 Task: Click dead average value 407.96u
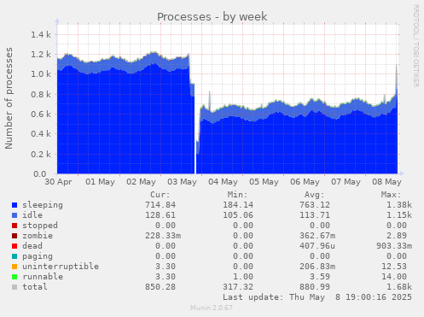317,246
